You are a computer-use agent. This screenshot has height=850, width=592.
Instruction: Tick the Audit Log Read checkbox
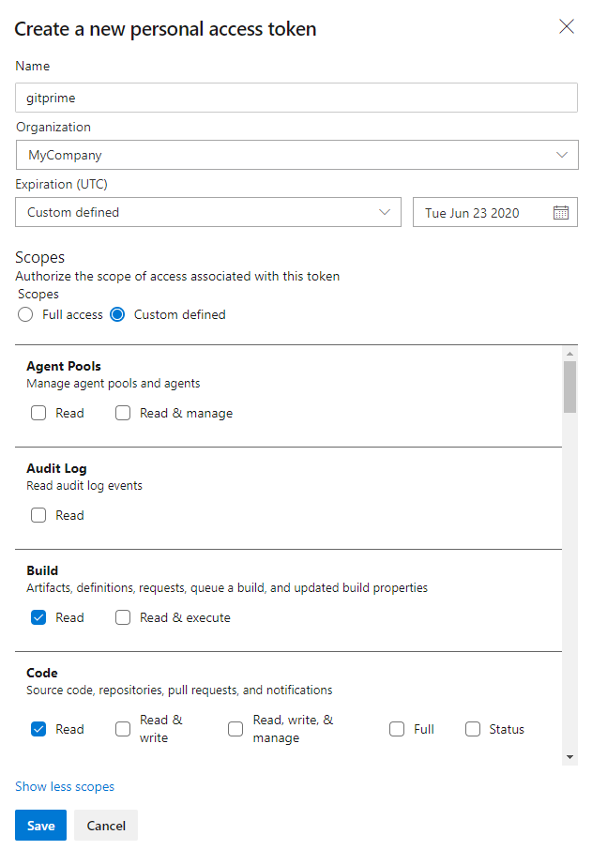tap(38, 515)
